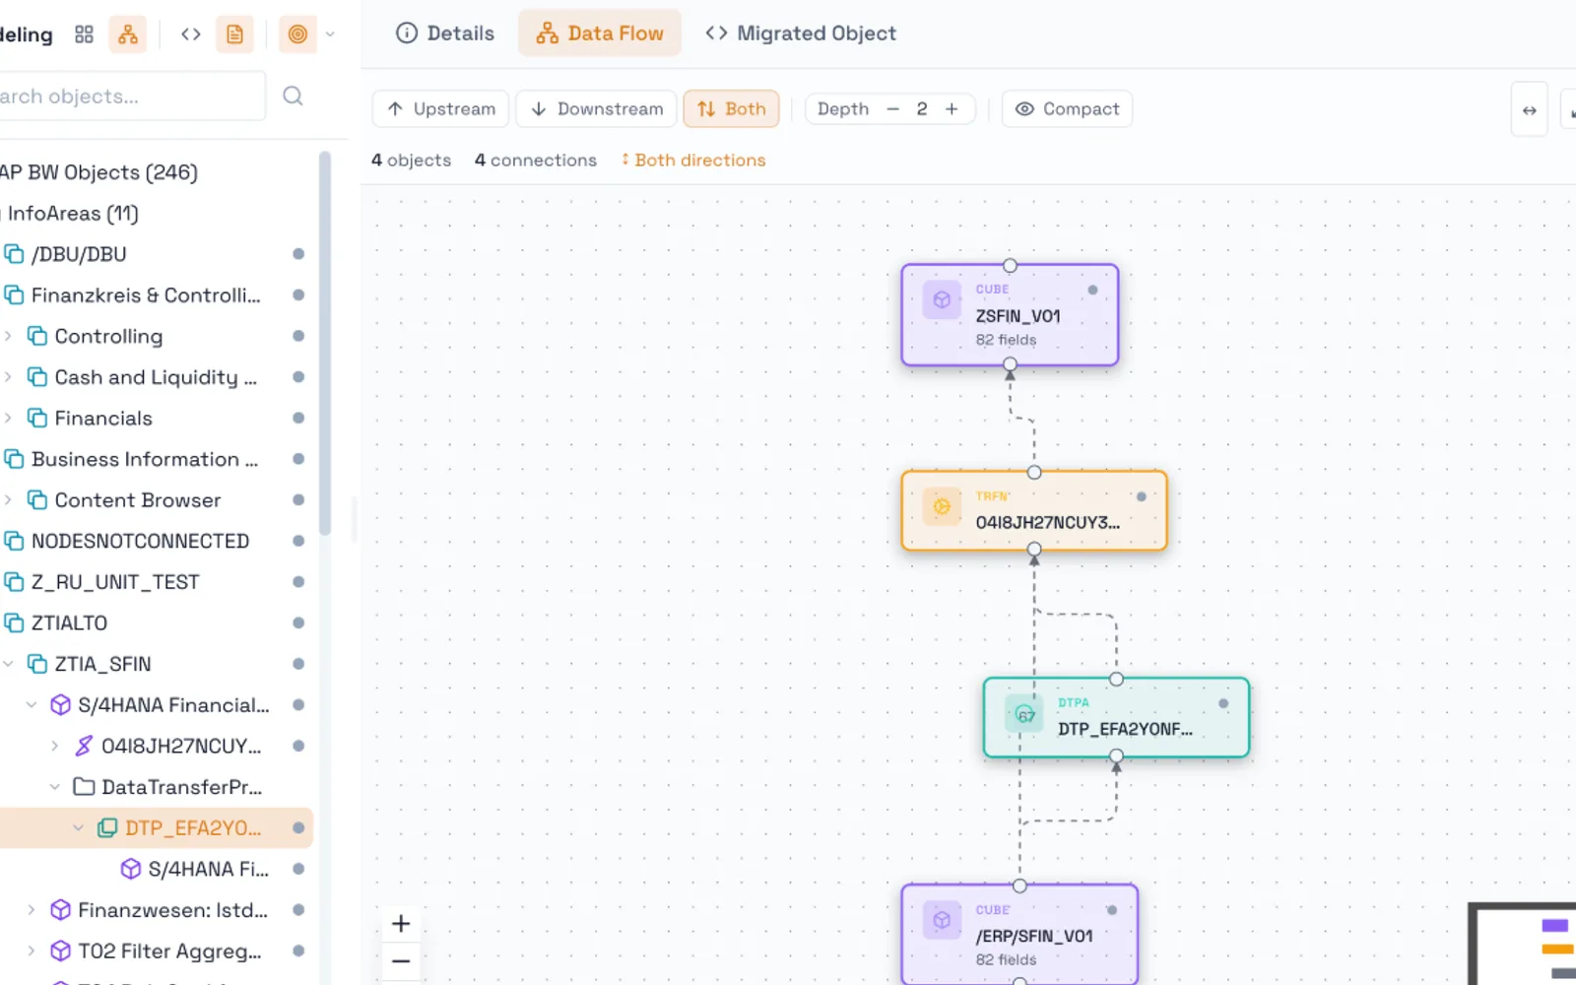The height and width of the screenshot is (985, 1576).
Task: Click the search magnifier icon
Action: pos(293,96)
